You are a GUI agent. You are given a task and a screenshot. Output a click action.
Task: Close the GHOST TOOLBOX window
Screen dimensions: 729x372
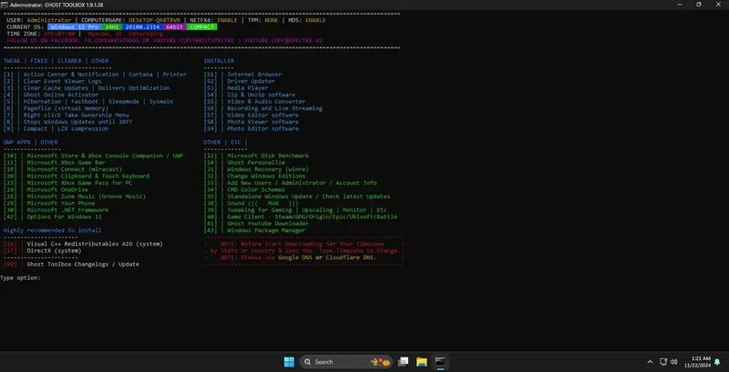[716, 5]
